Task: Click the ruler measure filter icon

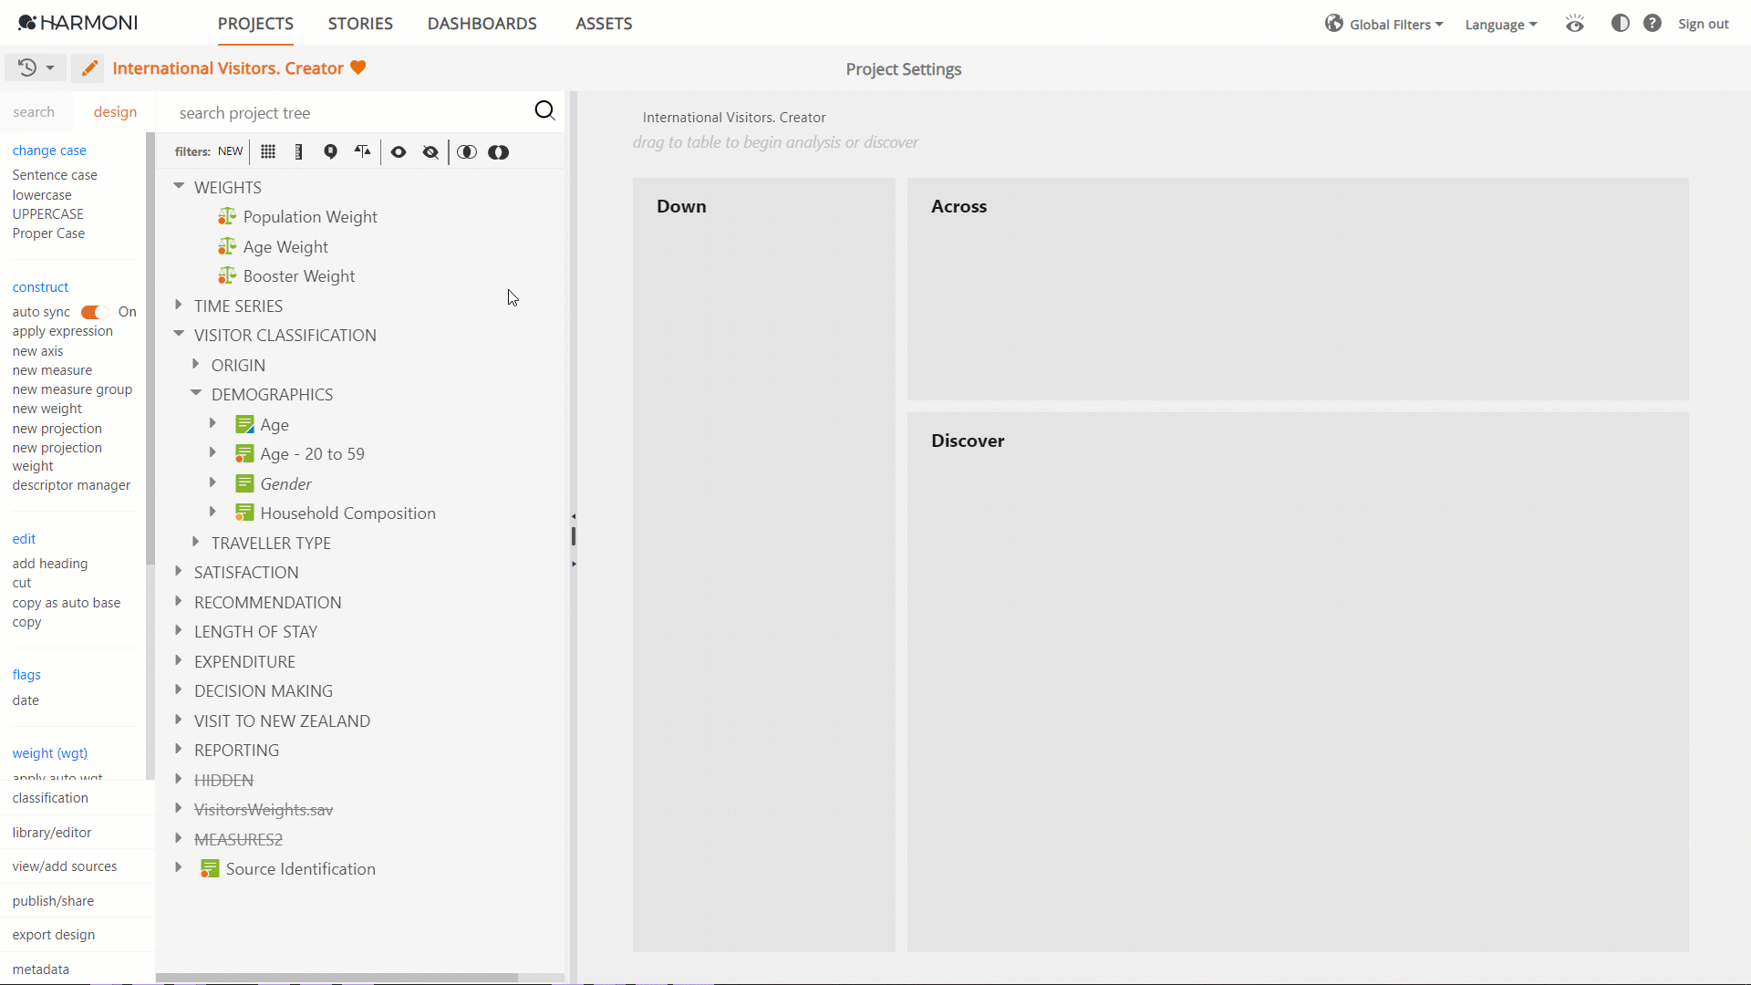Action: pyautogui.click(x=298, y=152)
